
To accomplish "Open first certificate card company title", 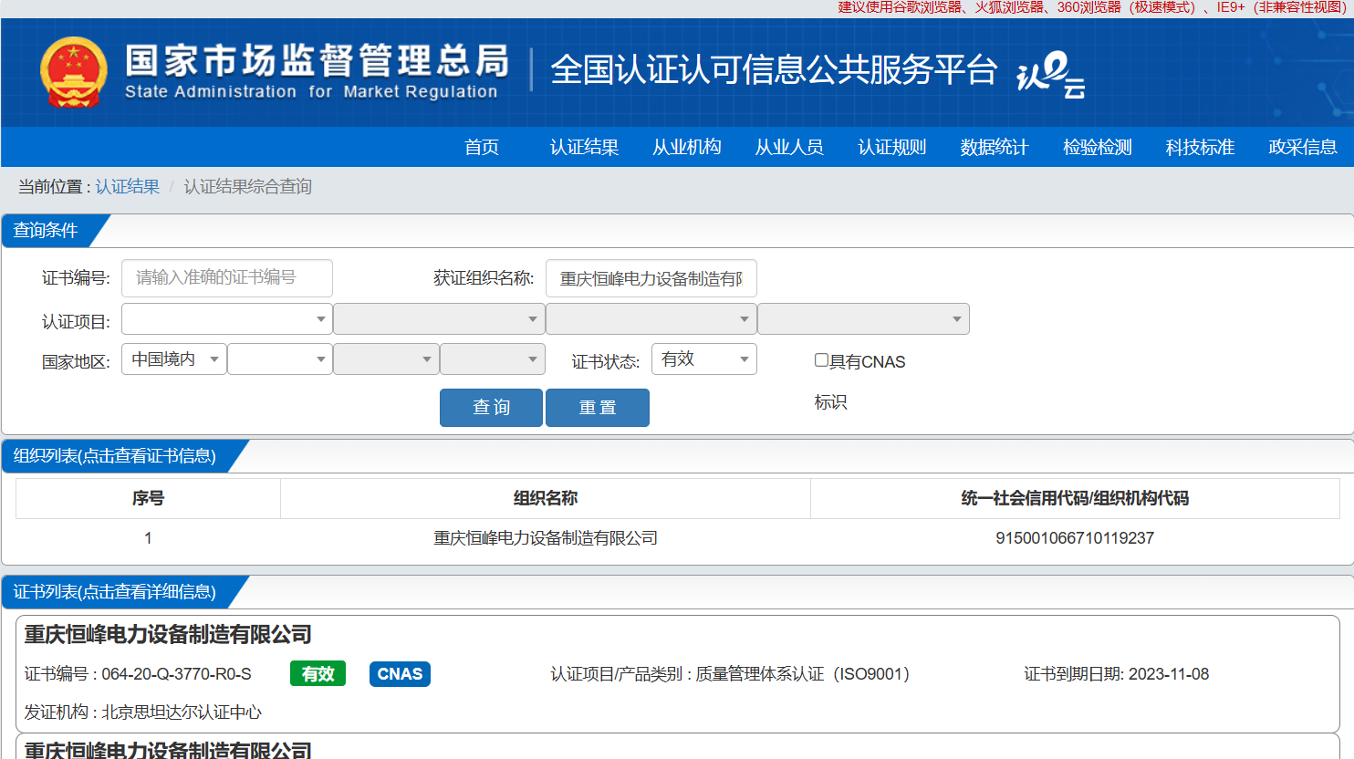I will click(x=168, y=634).
